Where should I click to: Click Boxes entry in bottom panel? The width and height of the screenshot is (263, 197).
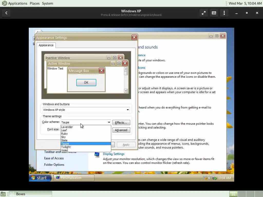[31, 194]
